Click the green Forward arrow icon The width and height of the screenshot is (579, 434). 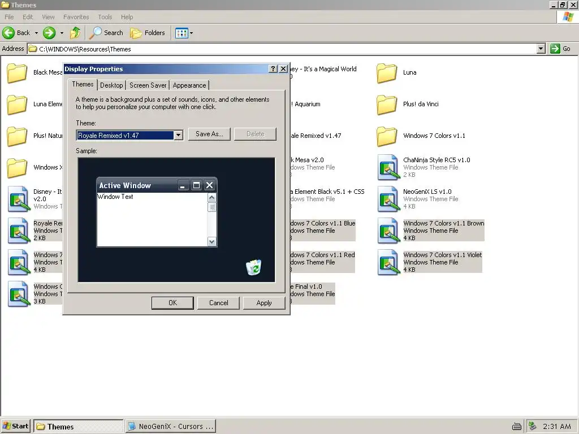click(x=49, y=33)
